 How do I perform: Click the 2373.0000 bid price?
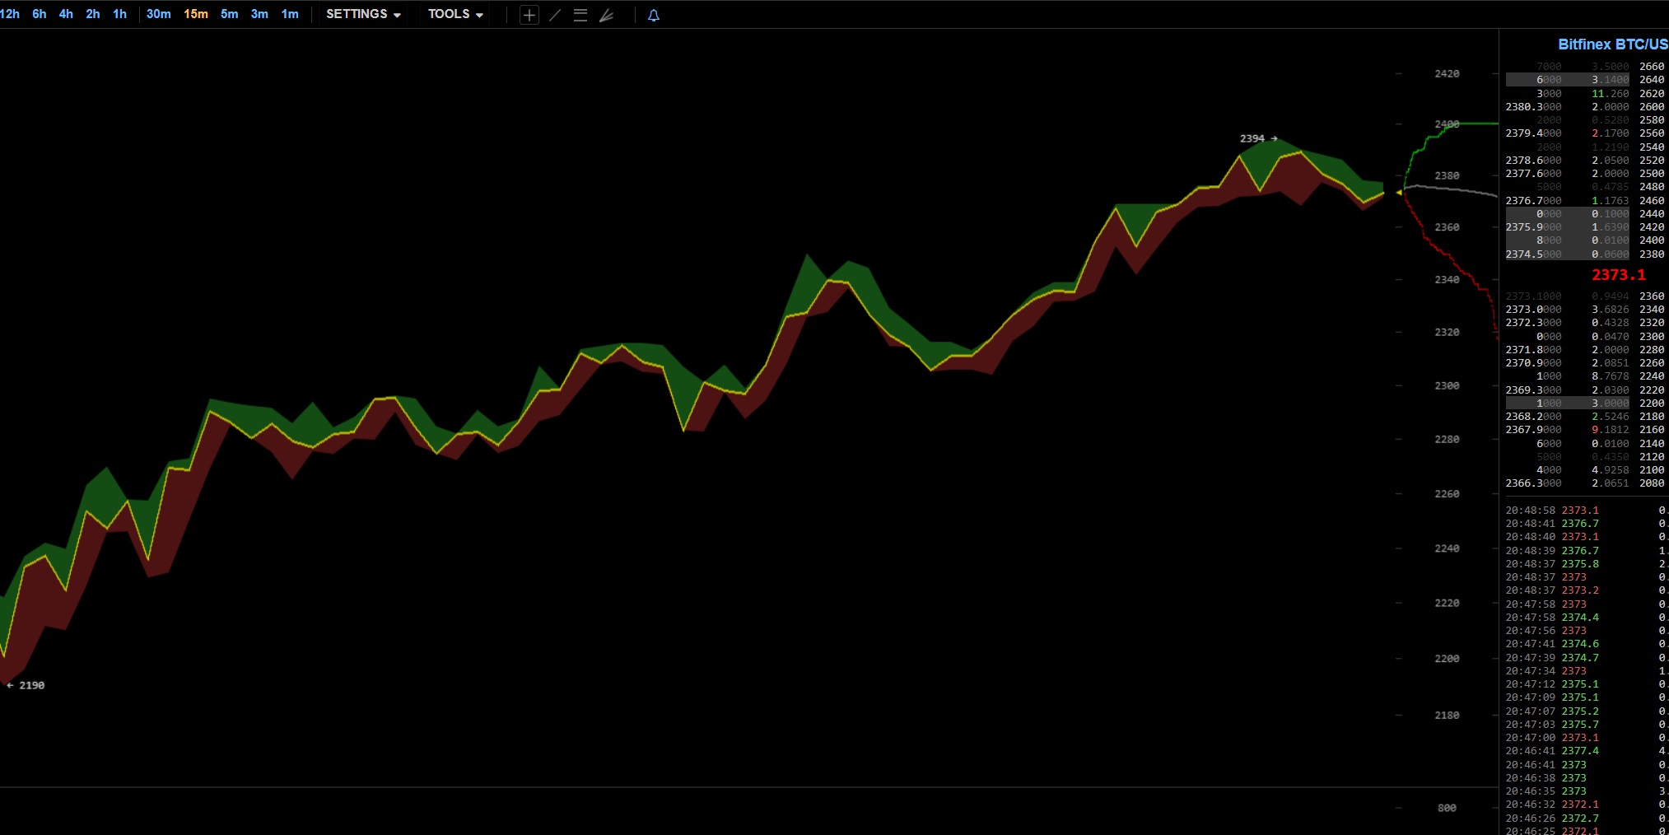pyautogui.click(x=1533, y=310)
